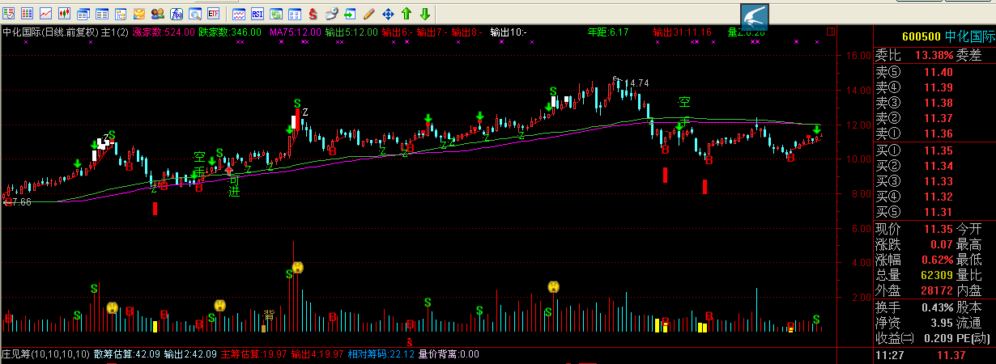Open the cascading windows icon
The image size is (996, 364).
point(83,14)
